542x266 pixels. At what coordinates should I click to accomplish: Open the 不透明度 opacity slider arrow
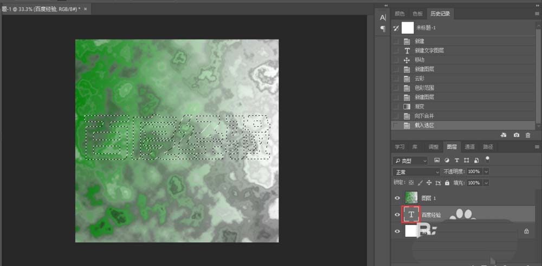point(487,171)
